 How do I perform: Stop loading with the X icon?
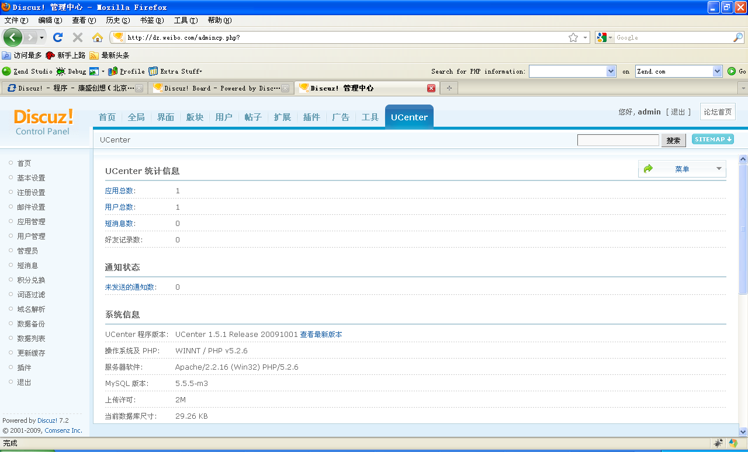coord(77,37)
